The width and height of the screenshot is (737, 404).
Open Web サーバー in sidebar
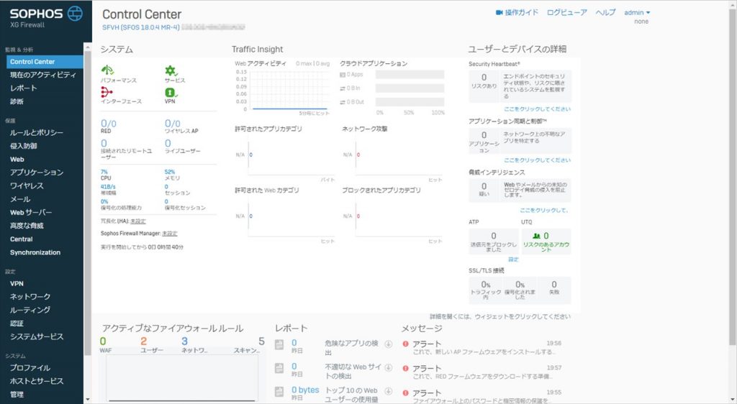pos(31,212)
